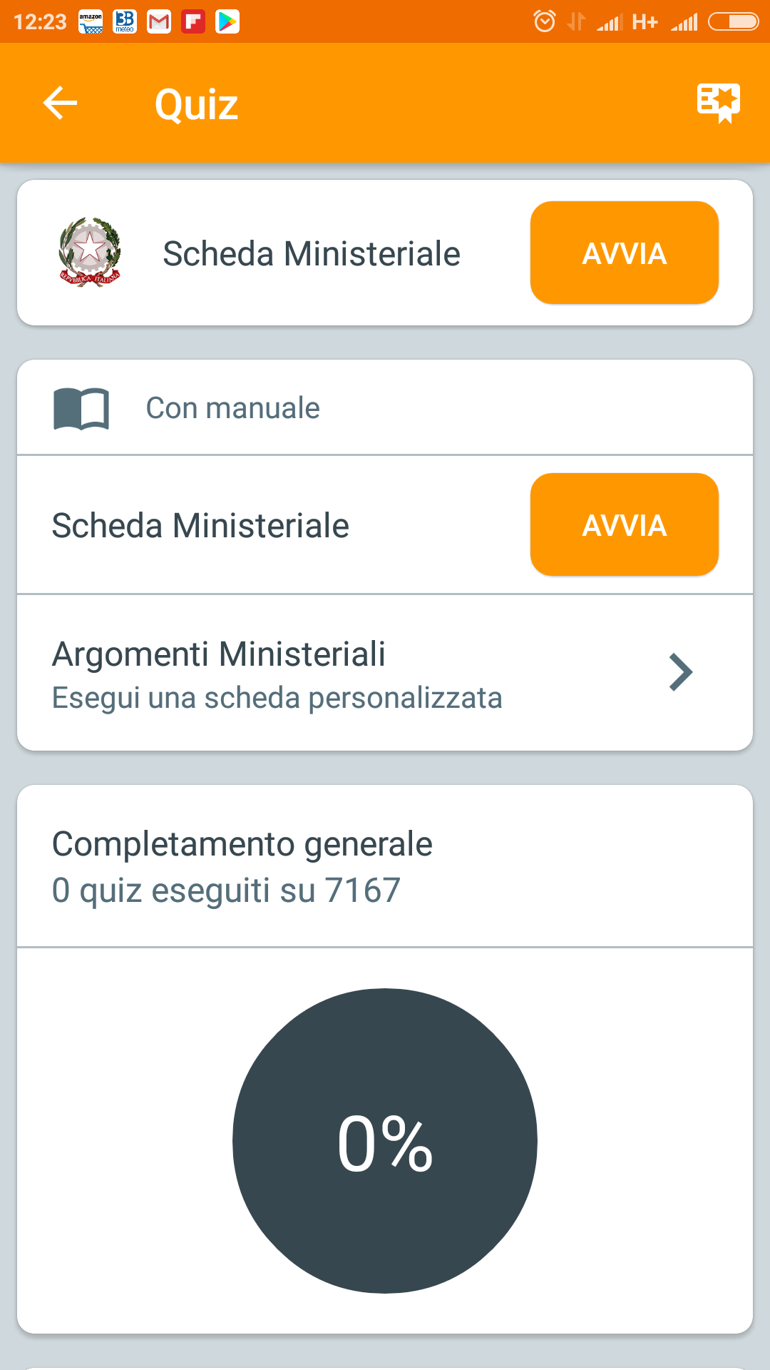Screen dimensions: 770x1370
Task: Select the Con manuale header row
Action: click(x=385, y=408)
